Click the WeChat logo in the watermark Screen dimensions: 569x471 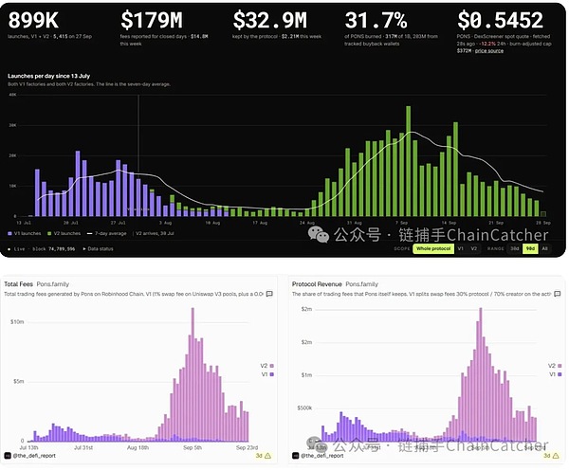(319, 235)
